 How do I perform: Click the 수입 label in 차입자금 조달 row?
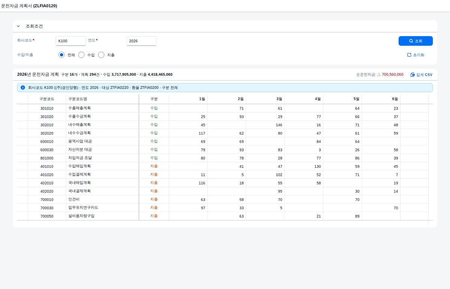pos(154,158)
